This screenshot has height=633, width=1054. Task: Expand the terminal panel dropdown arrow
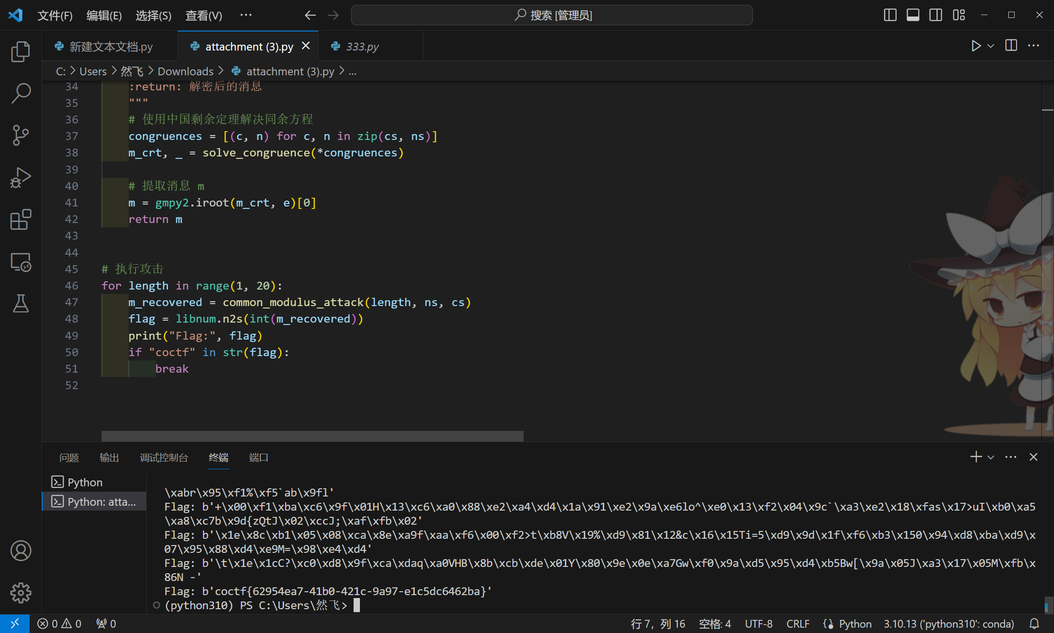990,457
